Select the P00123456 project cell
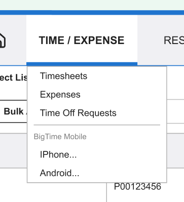Viewport: 184px width, 202px height. [137, 186]
